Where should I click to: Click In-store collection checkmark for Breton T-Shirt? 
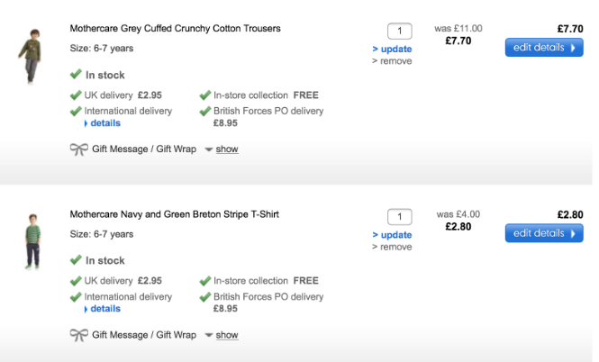pos(204,280)
